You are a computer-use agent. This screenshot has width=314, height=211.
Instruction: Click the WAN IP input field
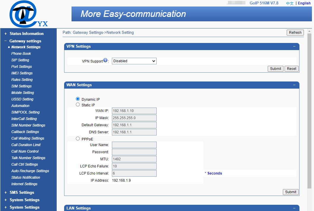coord(134,111)
